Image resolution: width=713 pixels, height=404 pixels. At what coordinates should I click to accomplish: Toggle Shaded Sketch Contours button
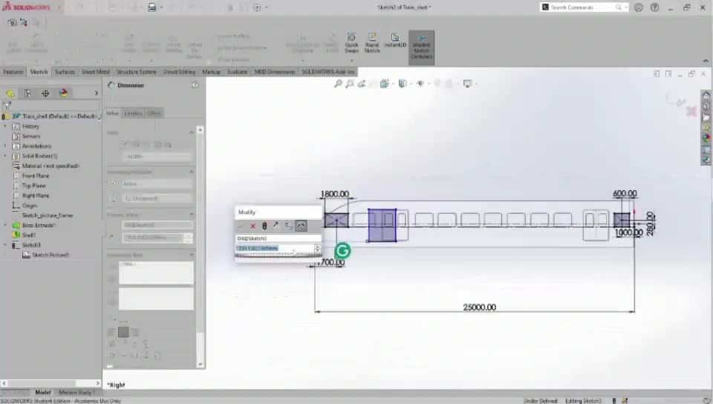421,45
